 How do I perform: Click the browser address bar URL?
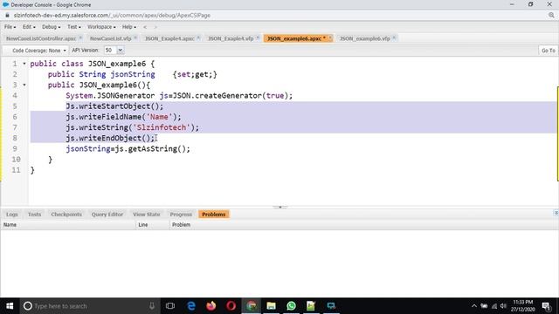[x=112, y=16]
